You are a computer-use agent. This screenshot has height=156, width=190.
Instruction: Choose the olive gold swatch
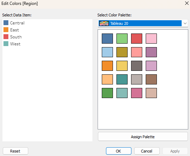point(122,52)
